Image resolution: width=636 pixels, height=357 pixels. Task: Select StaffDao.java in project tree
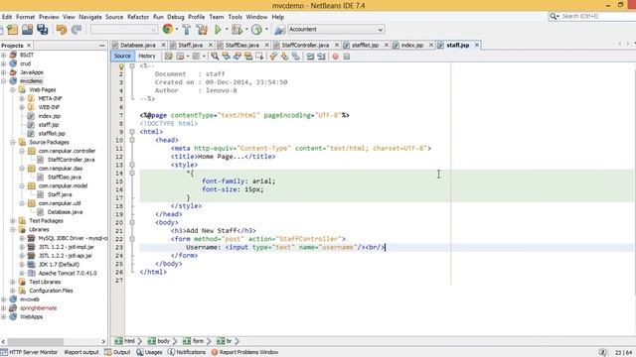pyautogui.click(x=64, y=177)
